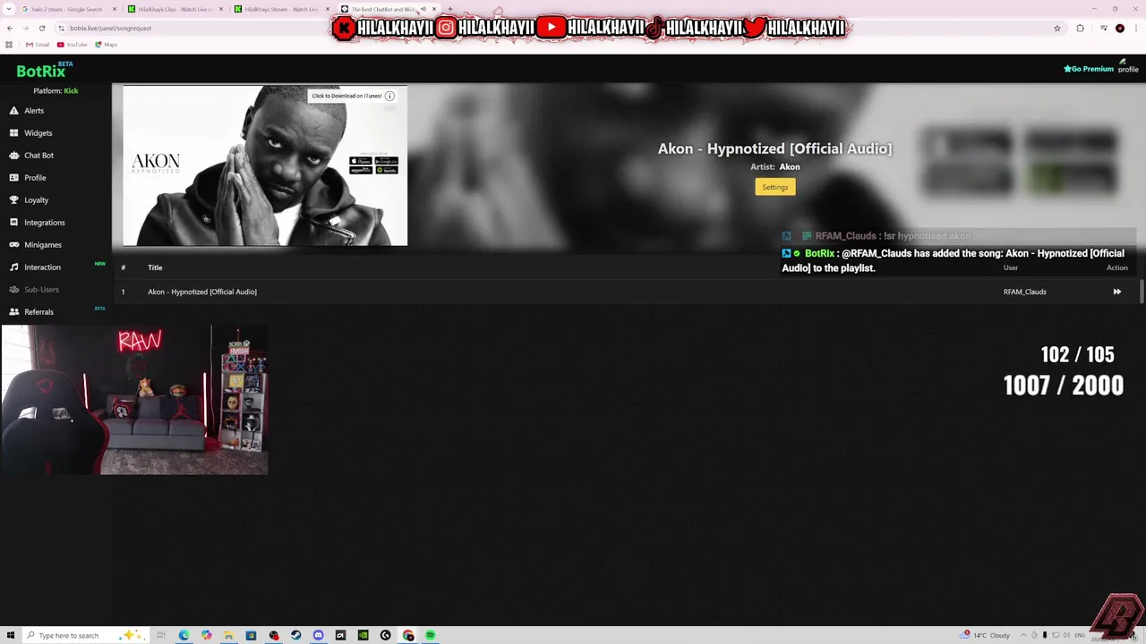Open Logitech G HUB on the taskbar
The image size is (1146, 644).
point(385,635)
